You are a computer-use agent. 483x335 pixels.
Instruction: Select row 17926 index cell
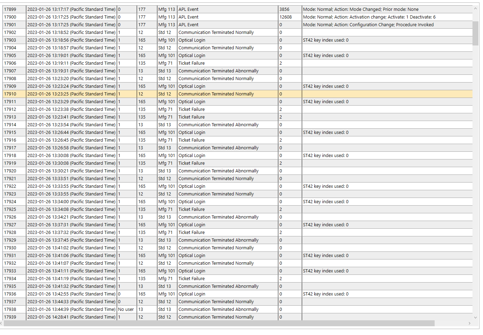[14, 217]
